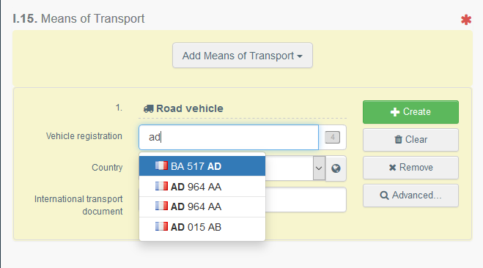
Task: Click the French flag beside BA 517 AD
Action: (161, 165)
